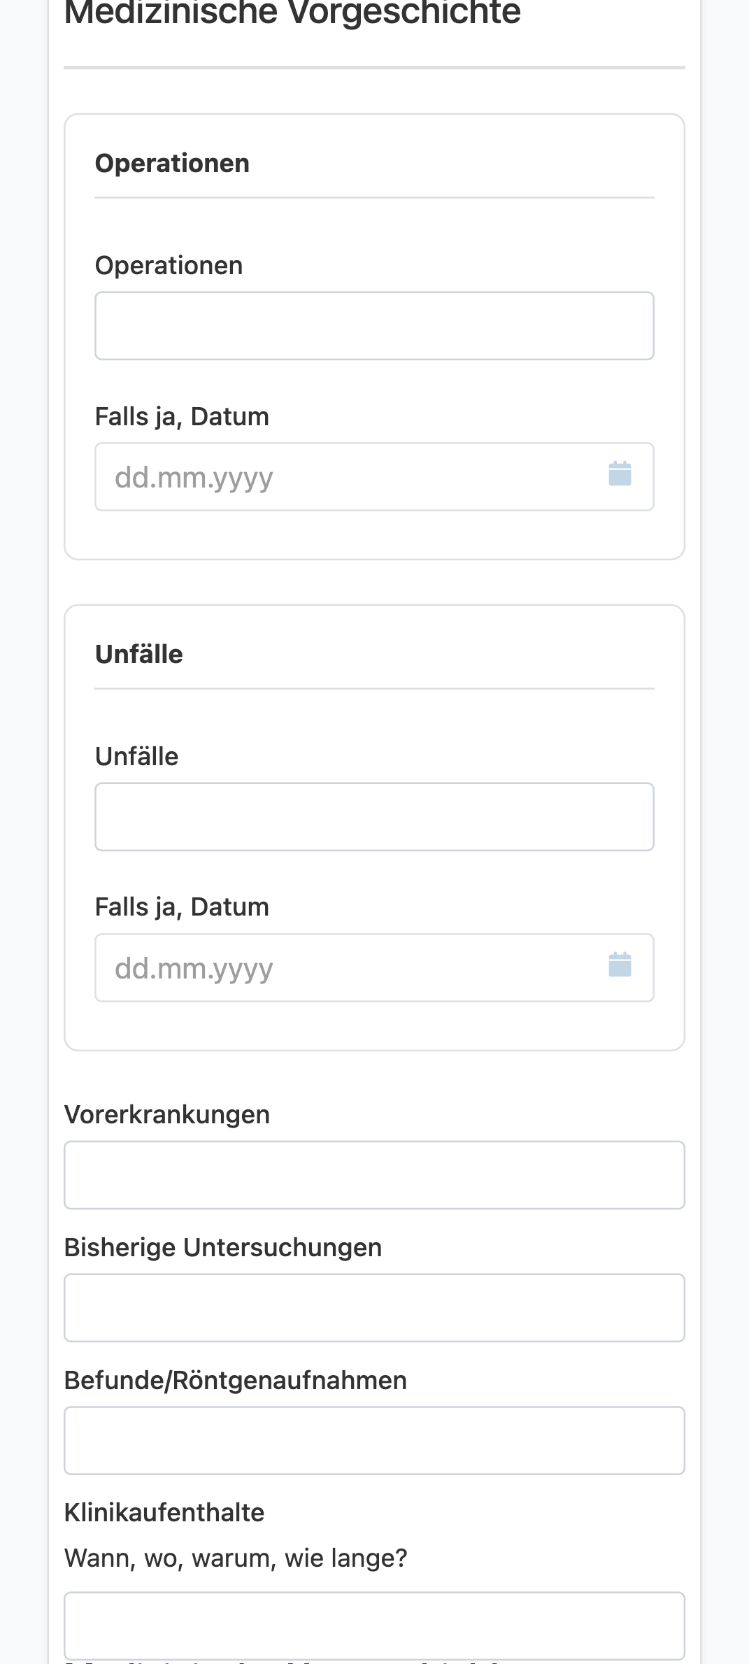This screenshot has height=1664, width=749.
Task: Open the calendar picker for the Operationen date
Action: click(620, 474)
